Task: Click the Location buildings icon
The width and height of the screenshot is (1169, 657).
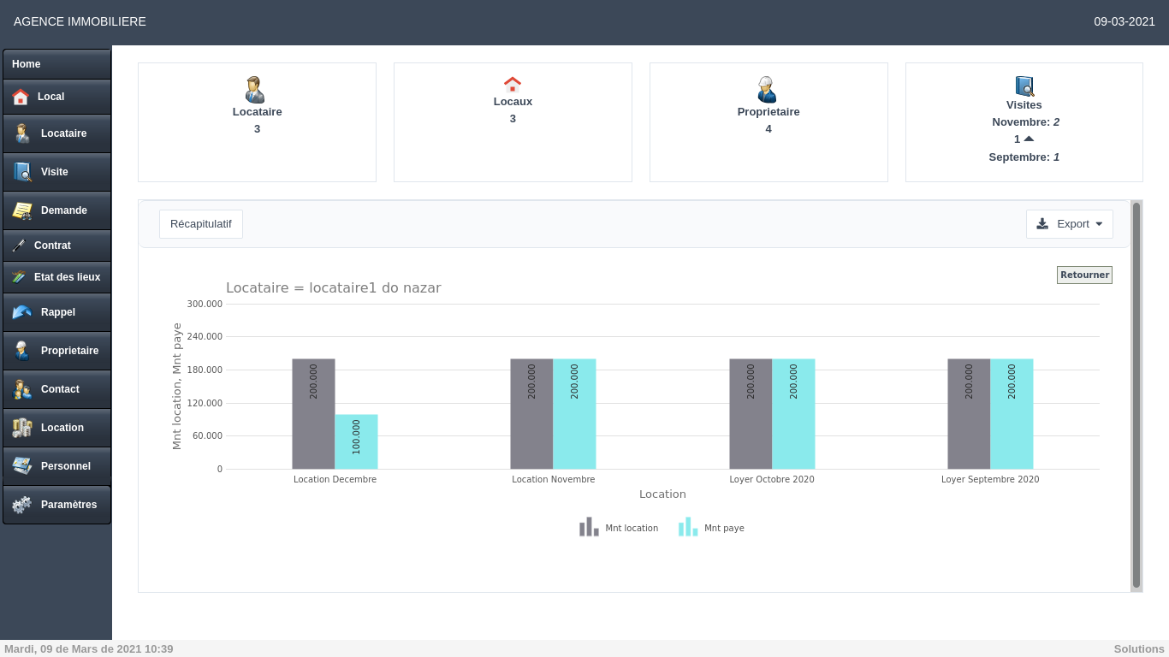Action: pyautogui.click(x=22, y=428)
